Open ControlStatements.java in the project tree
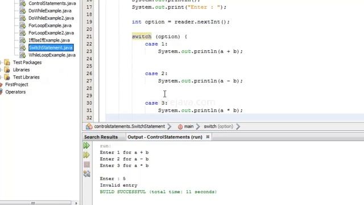This screenshot has height=205, width=364. point(52,3)
